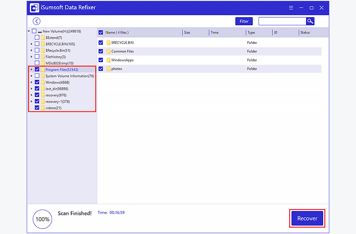The width and height of the screenshot is (356, 234).
Task: Uncheck the Common Files row checkbox
Action: click(101, 52)
